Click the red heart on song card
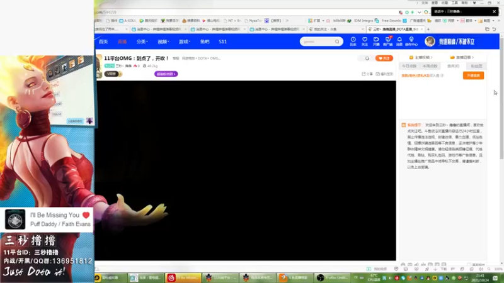This screenshot has width=504, height=283. (86, 215)
